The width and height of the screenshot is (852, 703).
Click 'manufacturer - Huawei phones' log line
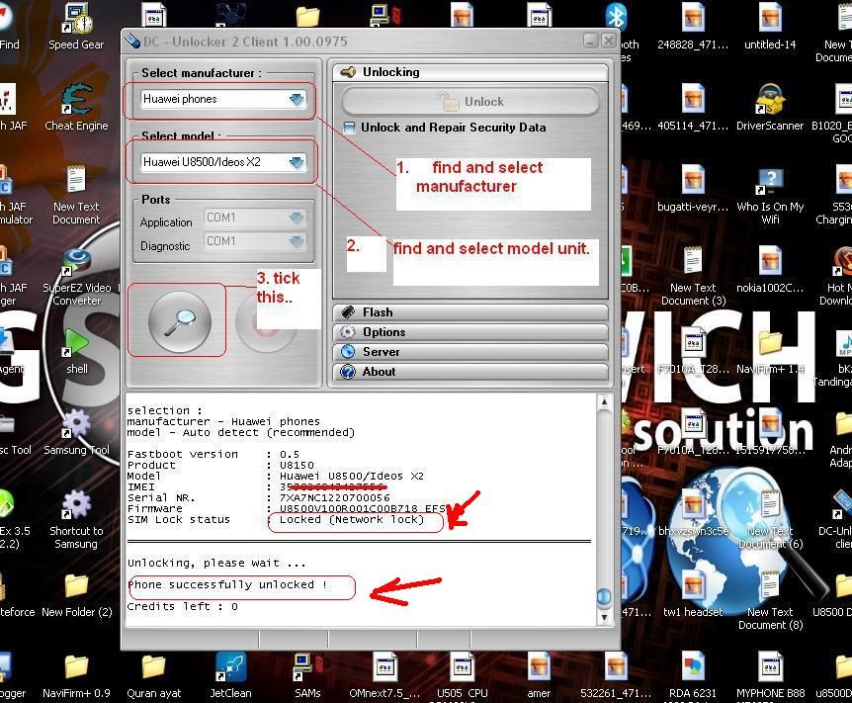(x=223, y=422)
